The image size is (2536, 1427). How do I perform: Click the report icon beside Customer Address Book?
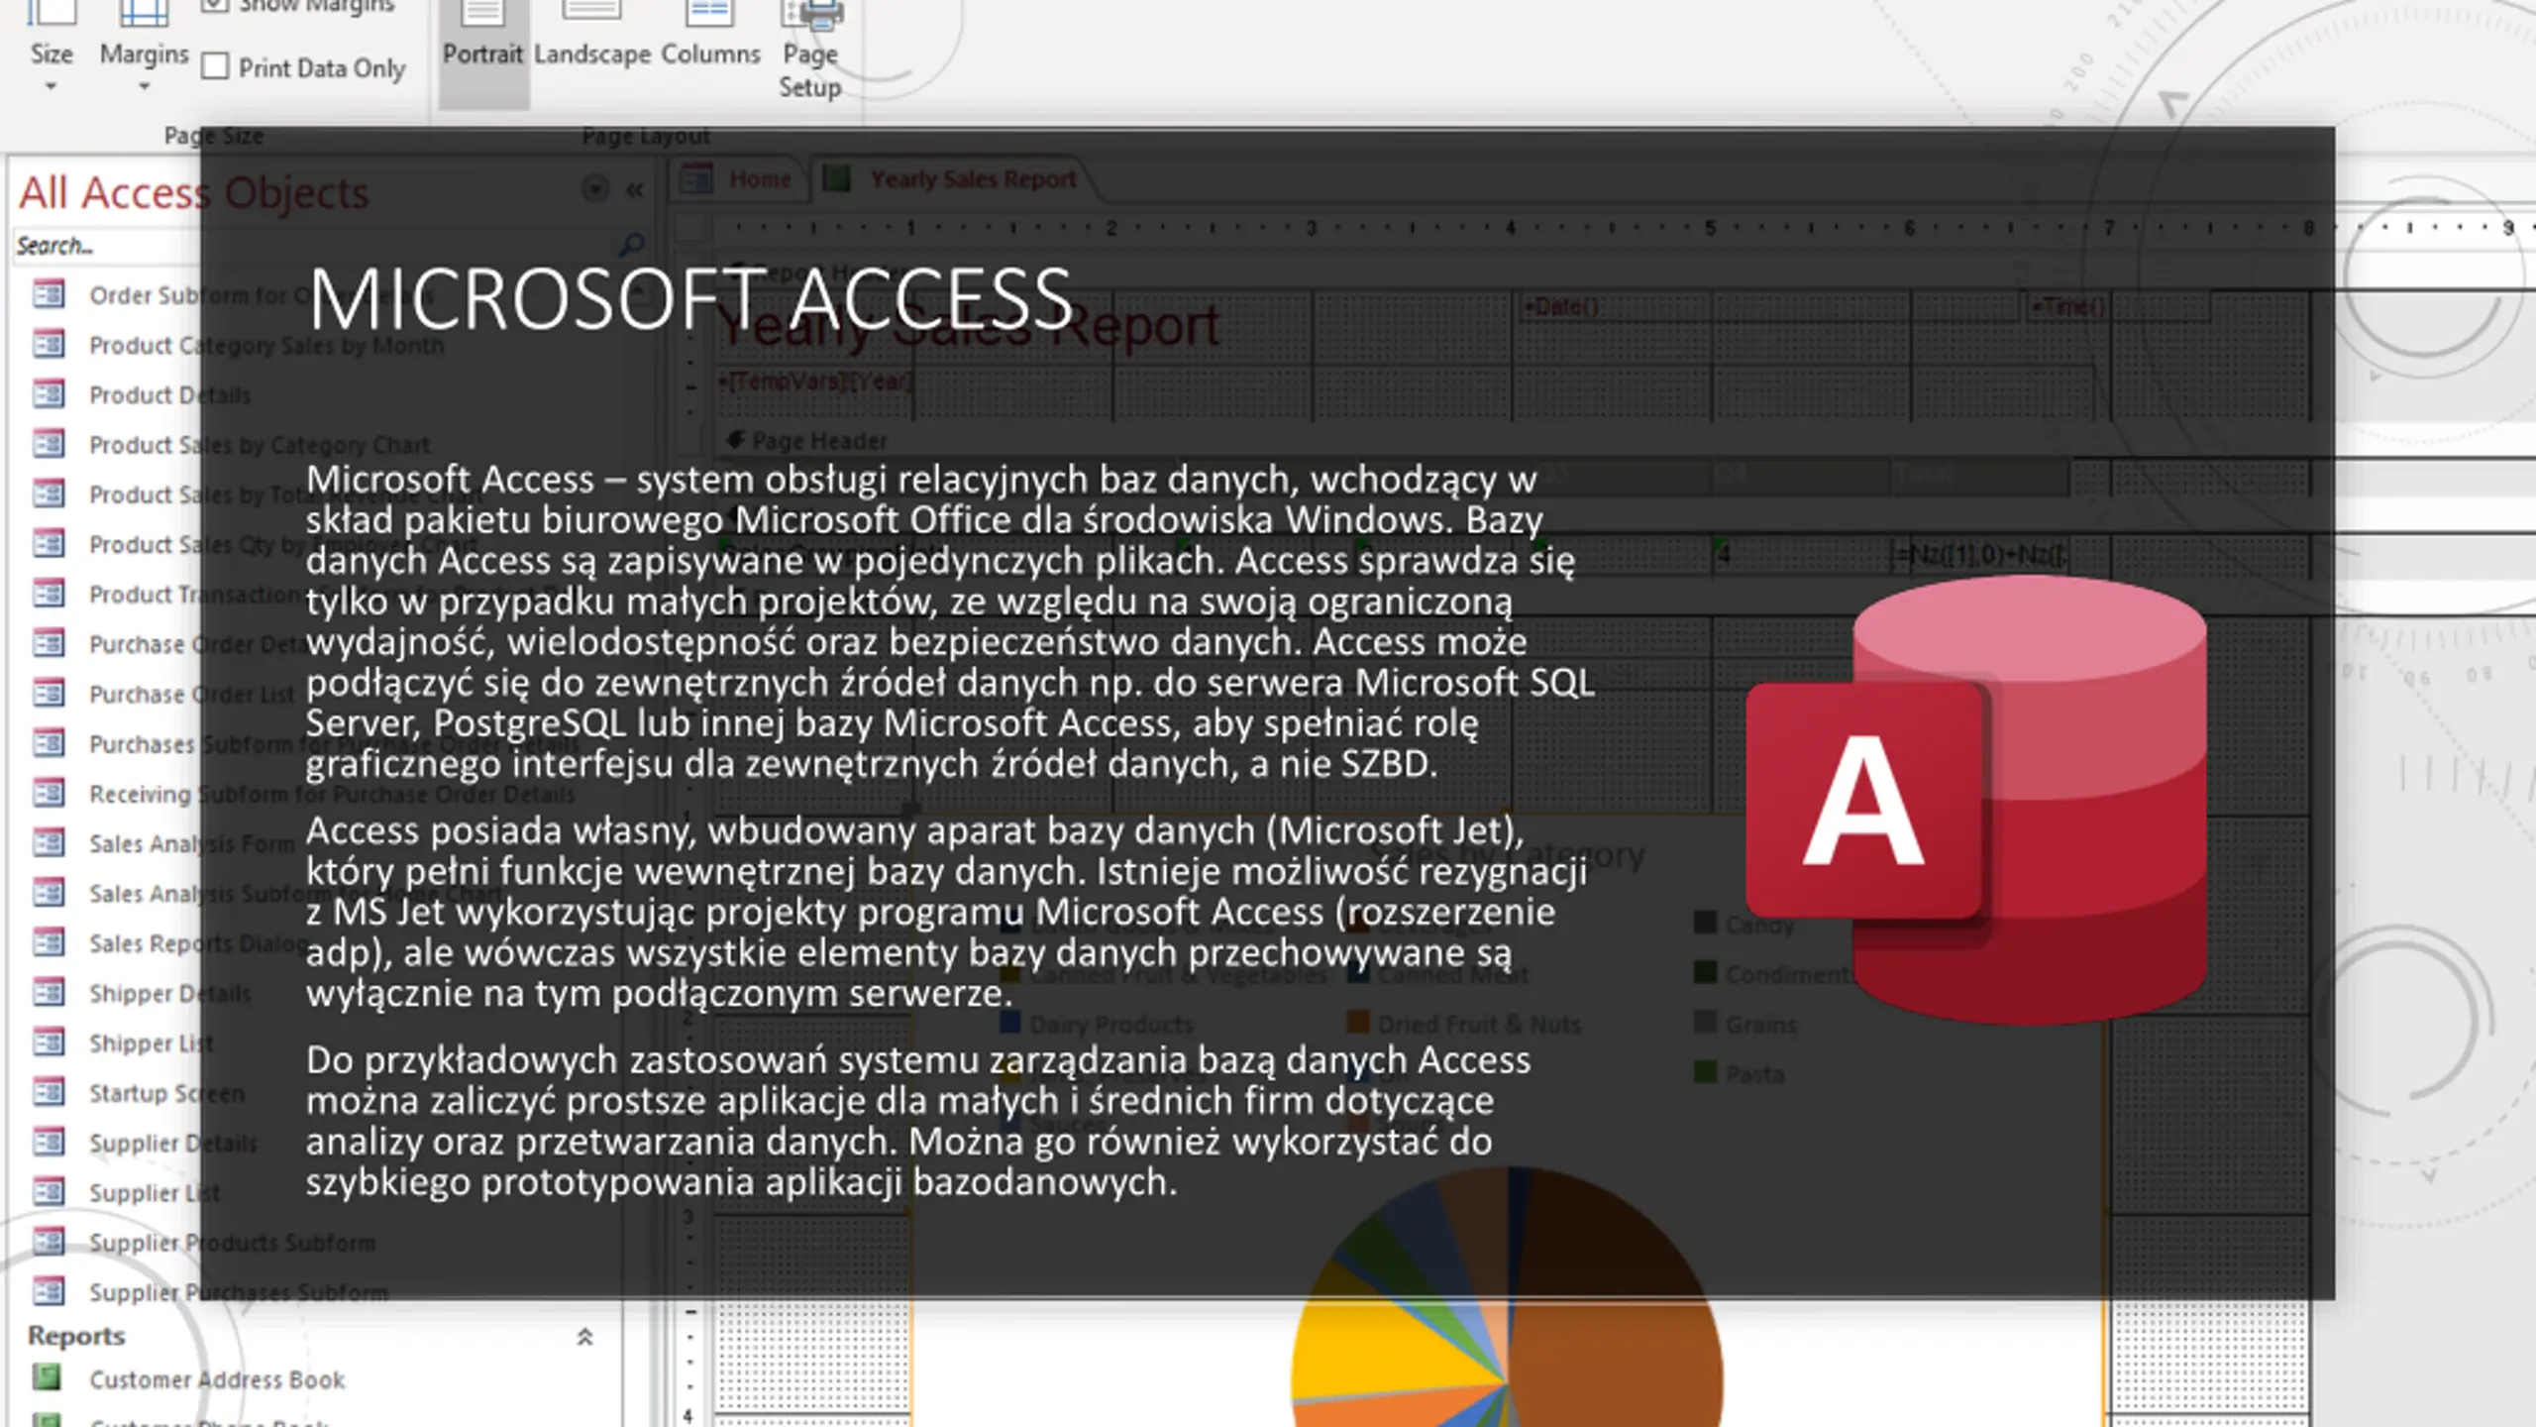click(47, 1377)
